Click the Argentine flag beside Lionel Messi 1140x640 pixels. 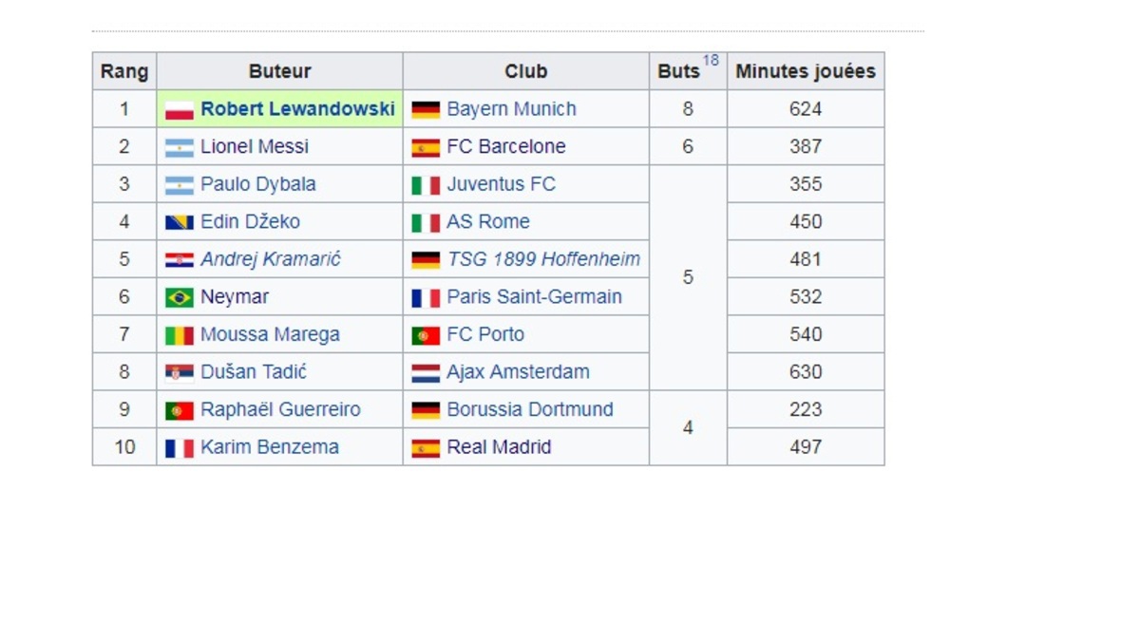pyautogui.click(x=180, y=147)
